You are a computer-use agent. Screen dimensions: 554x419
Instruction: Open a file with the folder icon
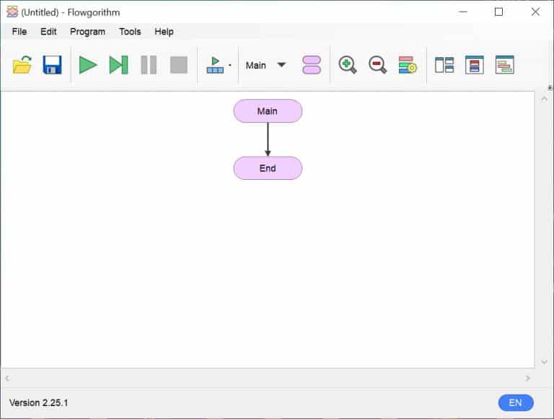[x=22, y=65]
